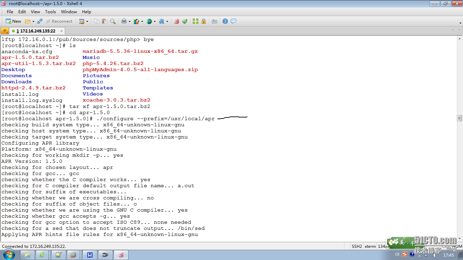Screen dimensions: 463x260
Task: Click the 'Downloads' directory name
Action: tap(17, 82)
